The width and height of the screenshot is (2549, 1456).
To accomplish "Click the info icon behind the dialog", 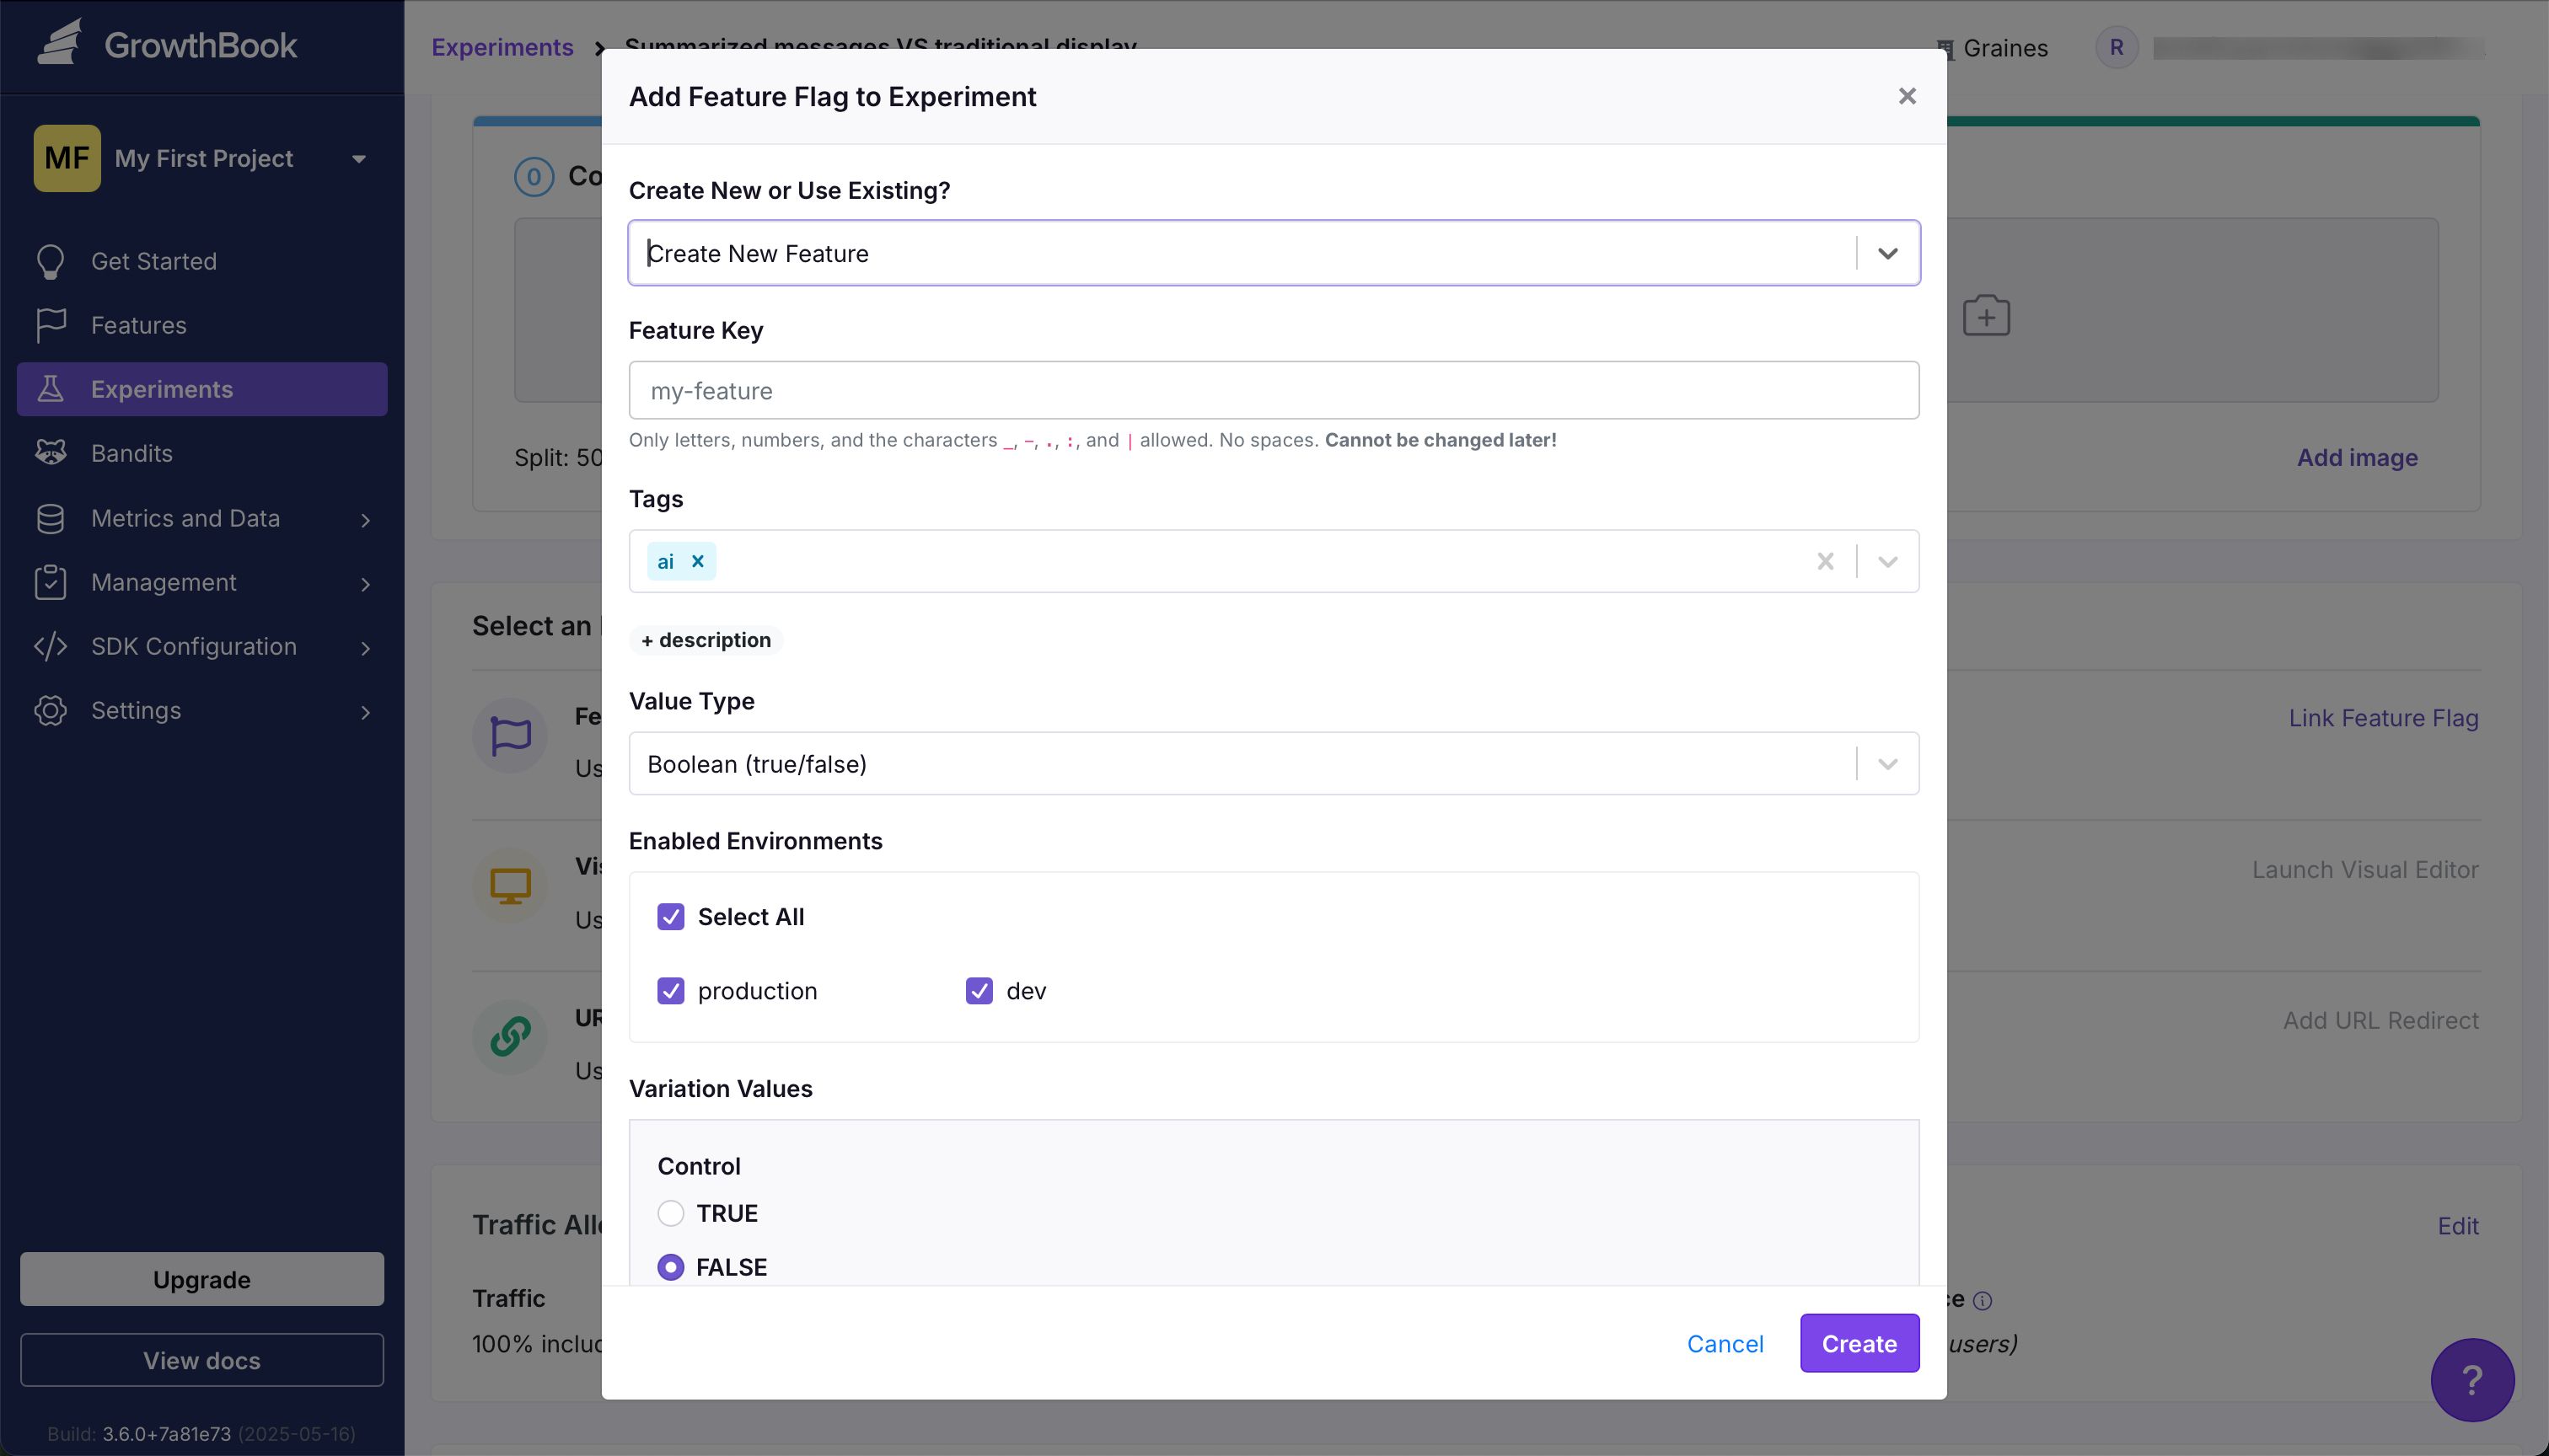I will click(1982, 1300).
